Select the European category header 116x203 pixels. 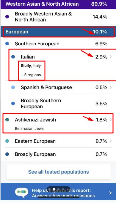[59, 32]
